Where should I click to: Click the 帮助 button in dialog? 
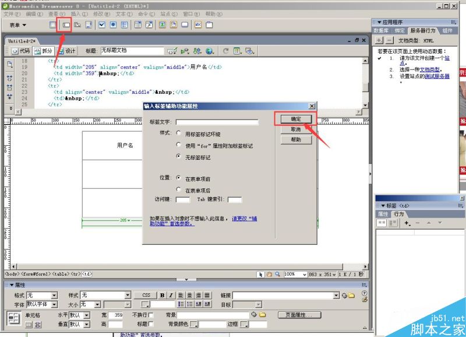pos(296,140)
